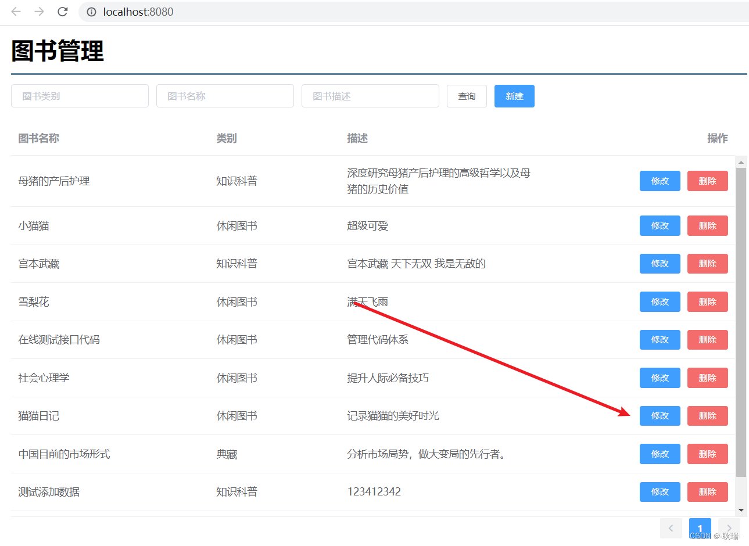Select the book name 在线测试接口代码

pos(59,340)
